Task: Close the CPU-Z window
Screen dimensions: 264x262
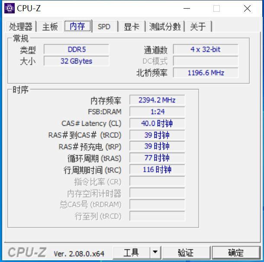Action: point(247,8)
